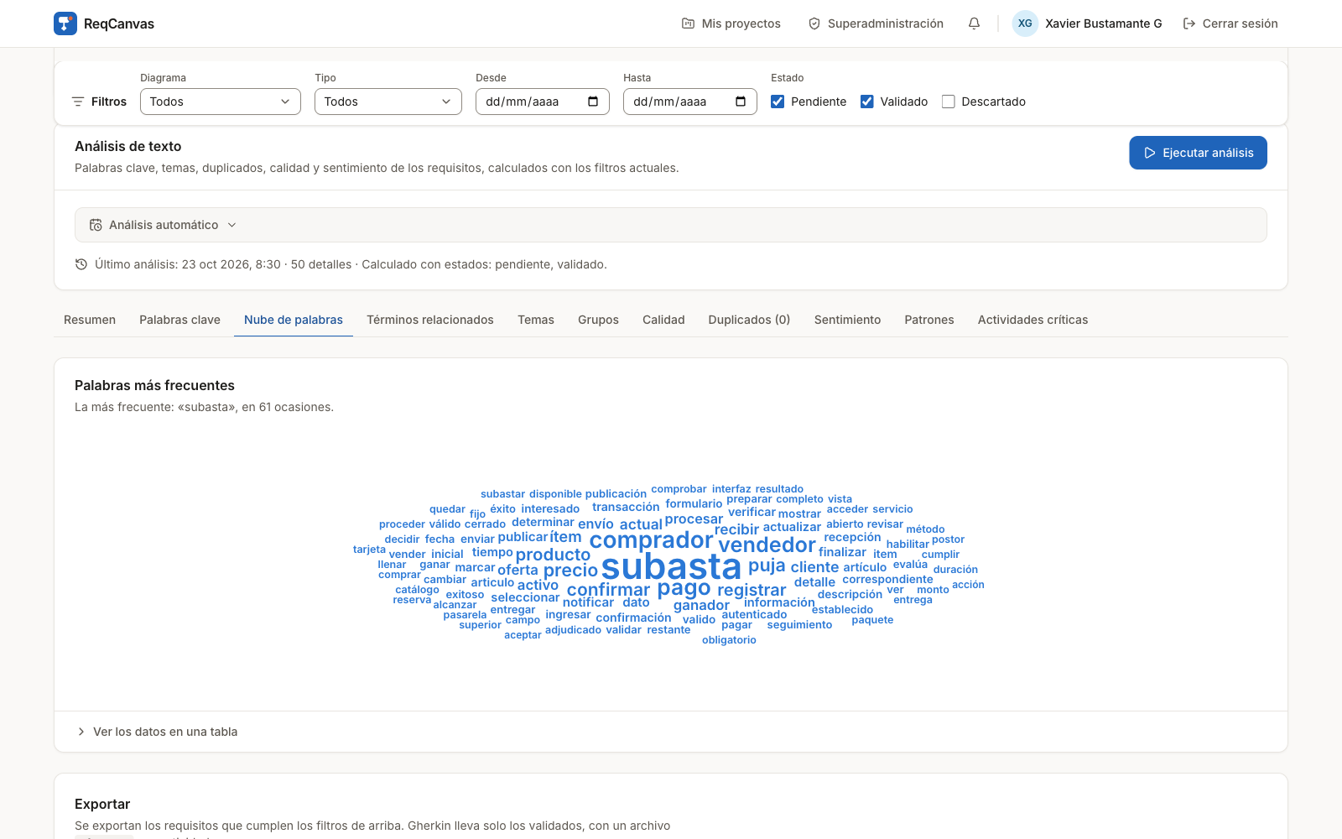Open the Duplicados (0) tab
Screen dimensions: 1342x839
[749, 320]
